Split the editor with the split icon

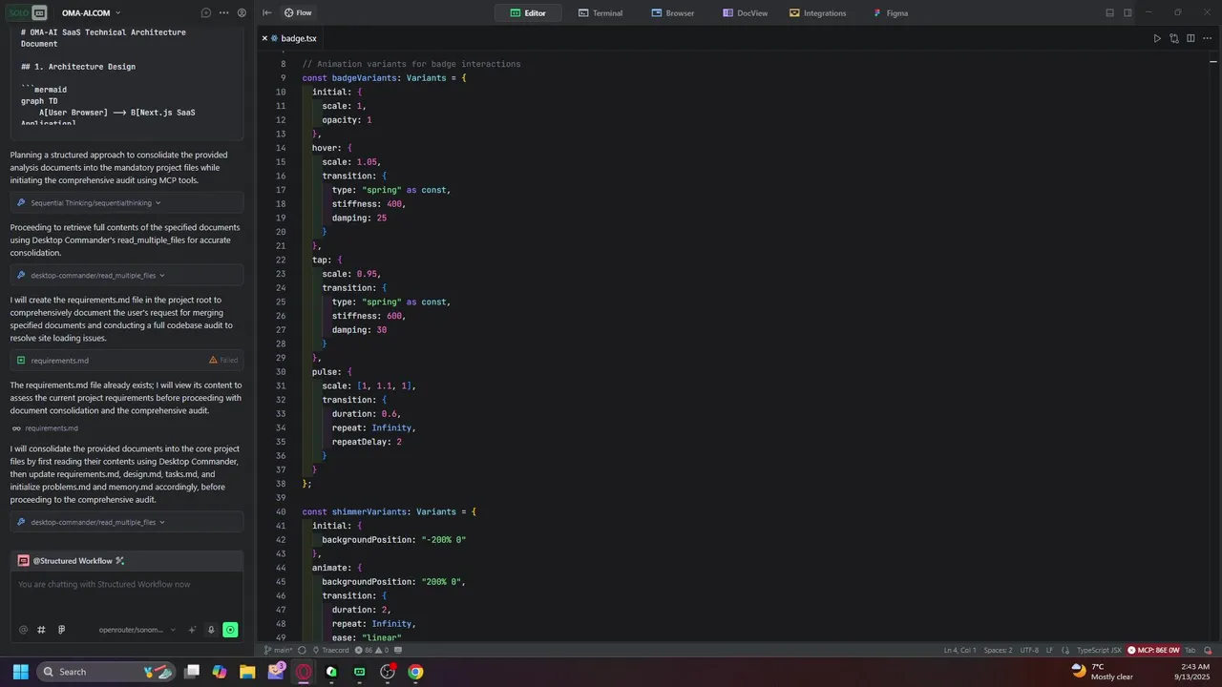(1190, 38)
